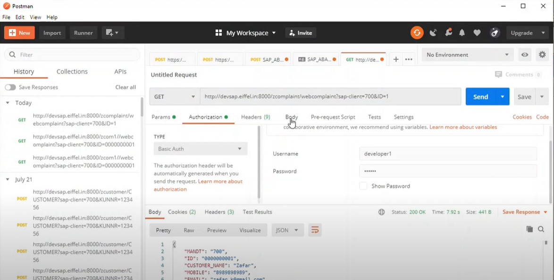Screen dimensions: 554x280
Task: Open the satellite capture requests icon
Action: tap(433, 33)
